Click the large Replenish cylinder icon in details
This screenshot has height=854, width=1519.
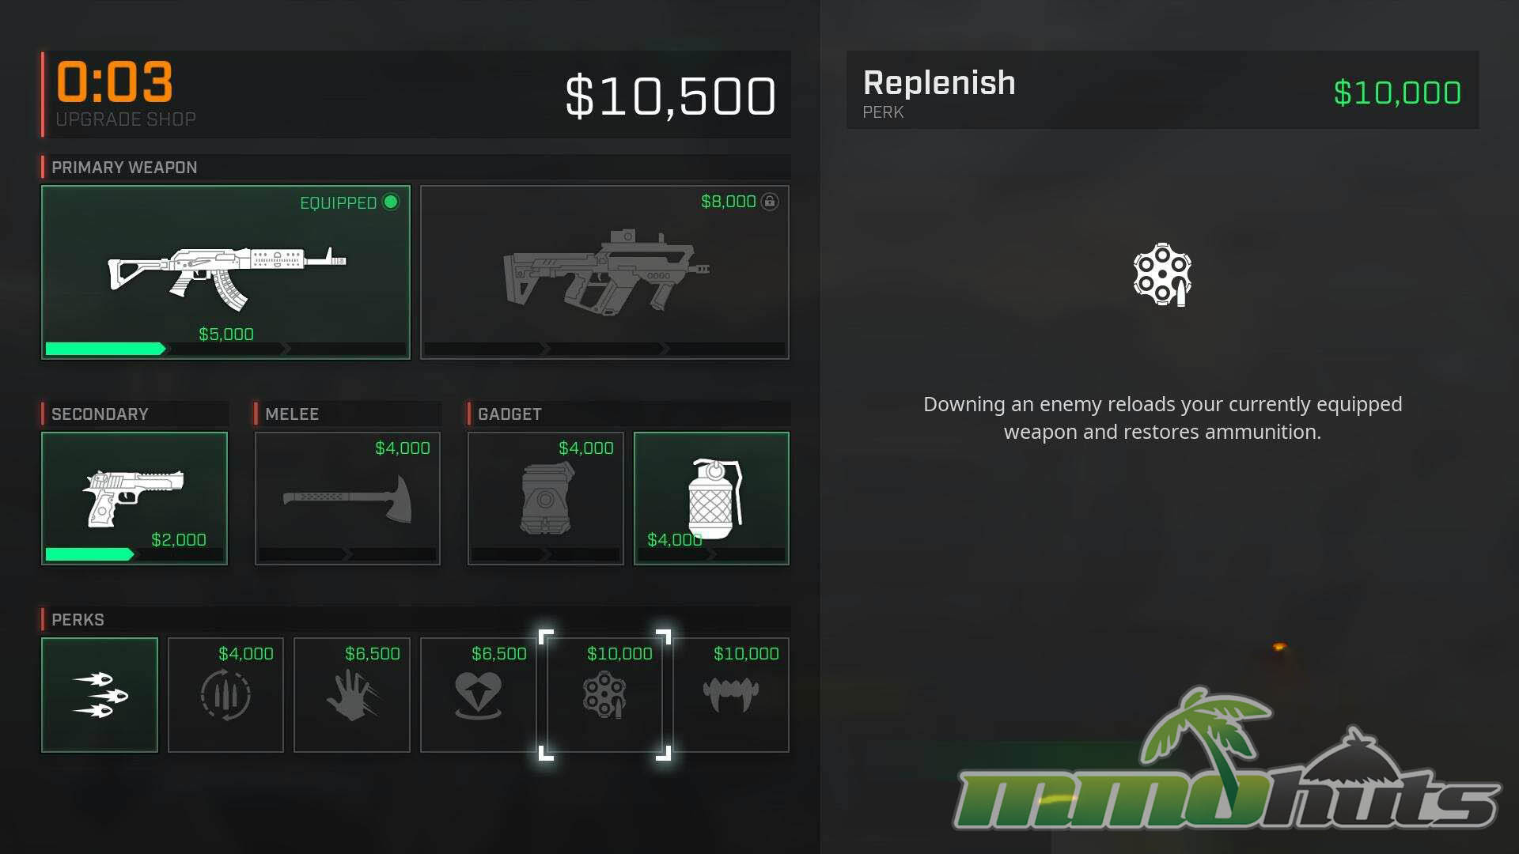click(1162, 274)
